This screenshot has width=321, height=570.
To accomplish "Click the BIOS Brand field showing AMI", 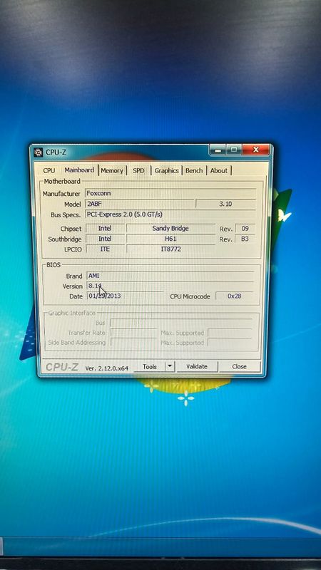I will [x=170, y=276].
